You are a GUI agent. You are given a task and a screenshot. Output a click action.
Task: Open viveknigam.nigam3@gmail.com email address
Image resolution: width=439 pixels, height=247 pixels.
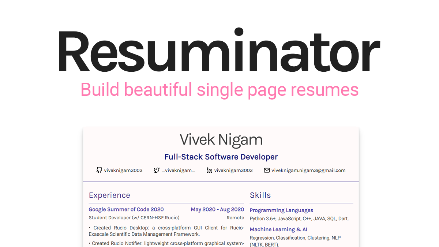click(308, 170)
